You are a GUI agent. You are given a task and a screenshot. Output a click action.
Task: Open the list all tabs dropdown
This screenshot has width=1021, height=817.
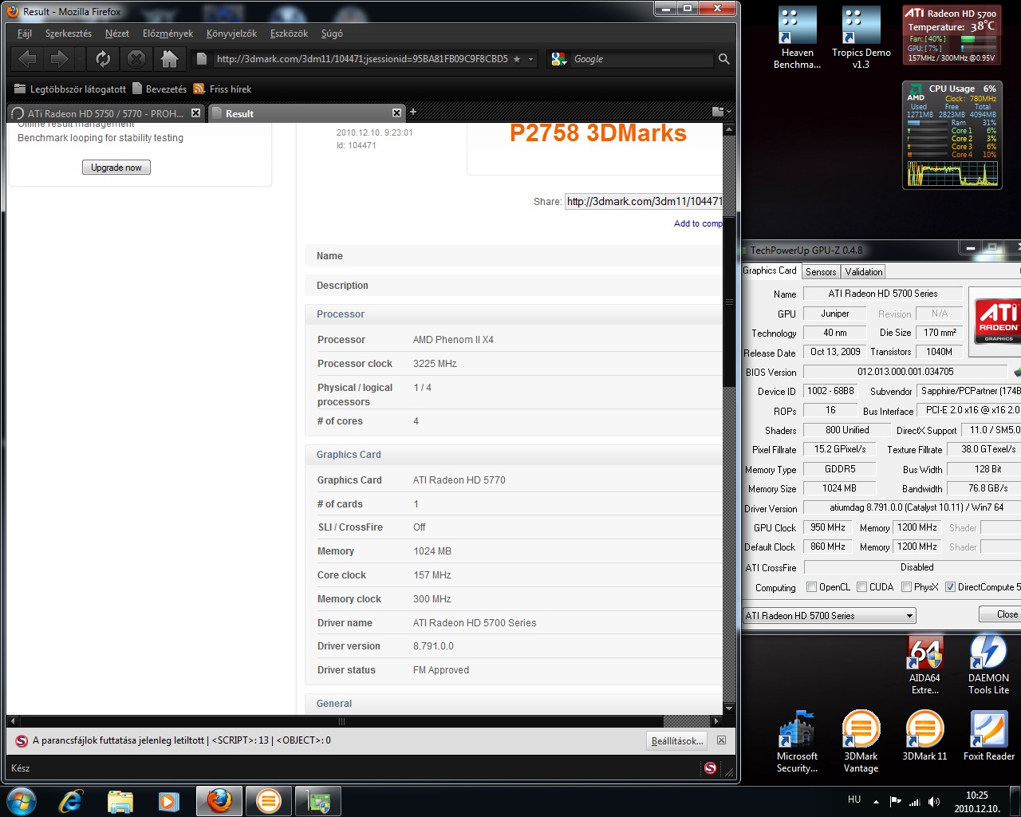tap(721, 112)
